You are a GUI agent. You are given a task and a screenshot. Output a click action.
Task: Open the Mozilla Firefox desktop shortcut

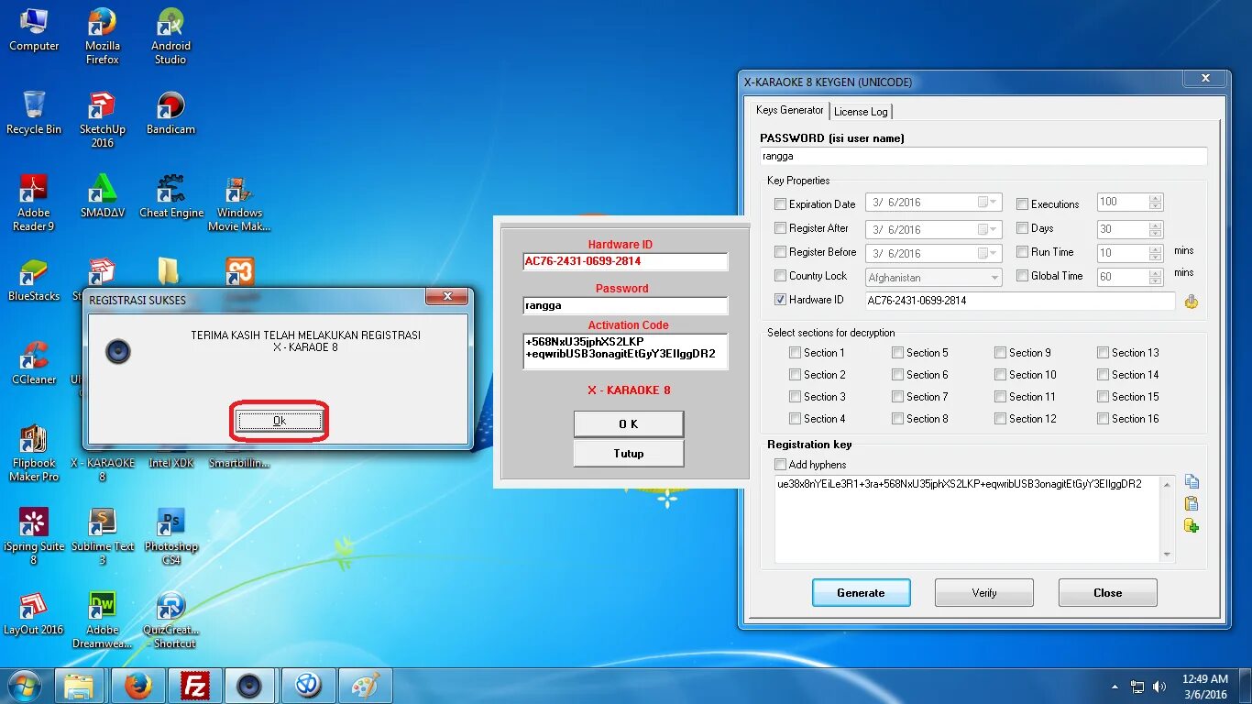tap(103, 36)
